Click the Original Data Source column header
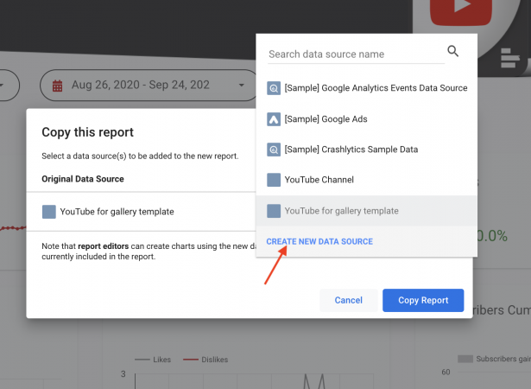The height and width of the screenshot is (389, 531). [x=83, y=179]
